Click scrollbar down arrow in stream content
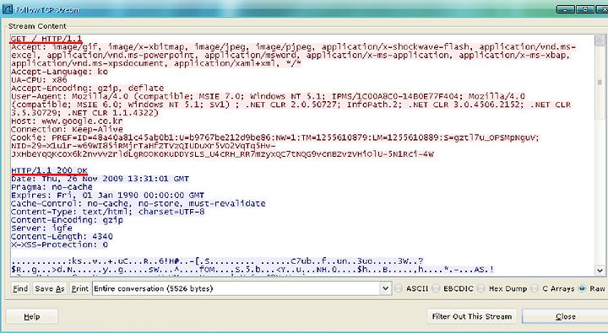The width and height of the screenshot is (608, 333). coord(600,271)
